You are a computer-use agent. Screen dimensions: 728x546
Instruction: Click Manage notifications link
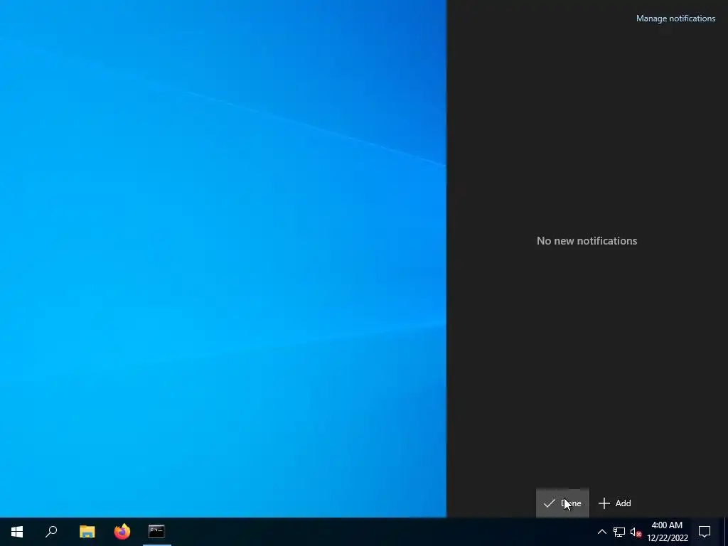(675, 18)
